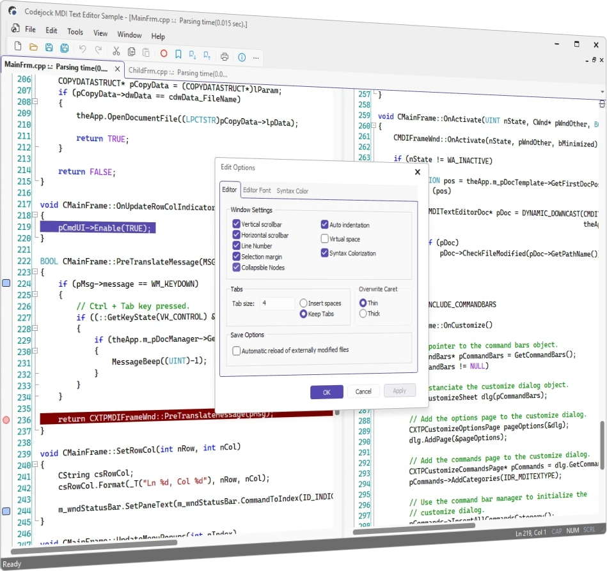Collapse the code block at line 223

click(35, 272)
